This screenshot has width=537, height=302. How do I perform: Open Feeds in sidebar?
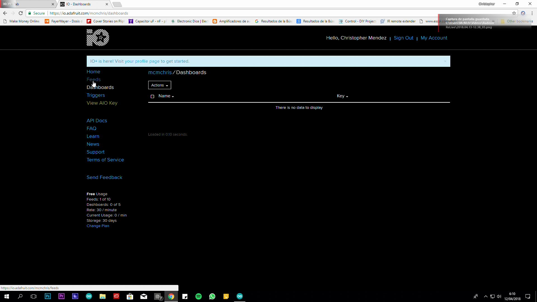pyautogui.click(x=94, y=80)
